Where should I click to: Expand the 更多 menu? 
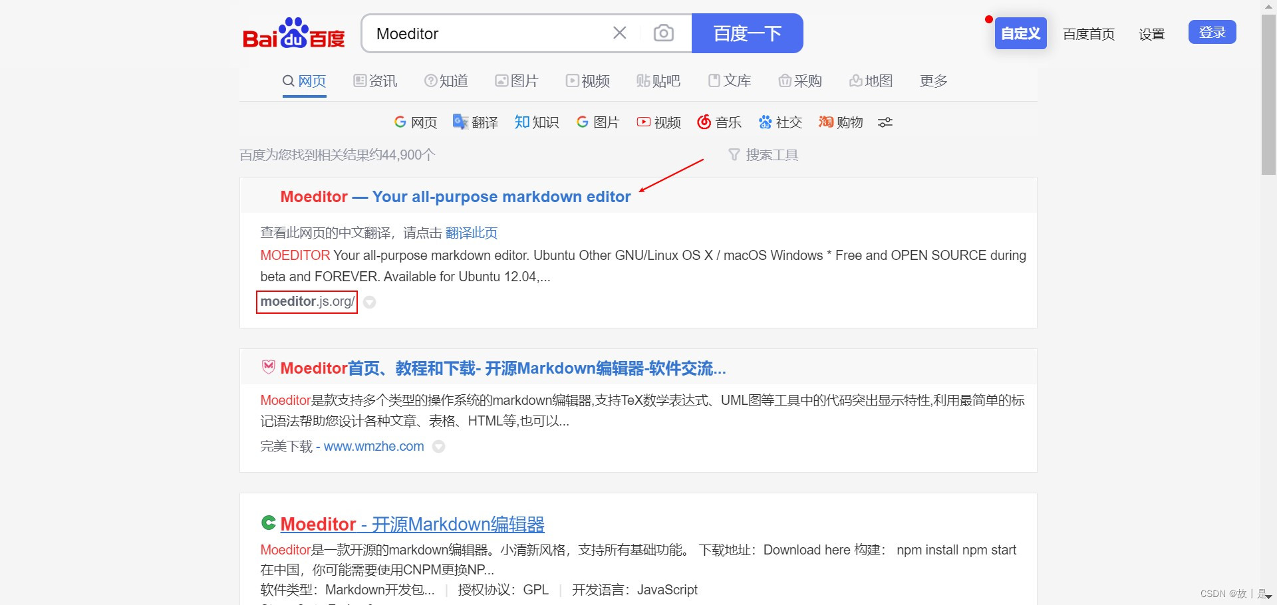[933, 81]
